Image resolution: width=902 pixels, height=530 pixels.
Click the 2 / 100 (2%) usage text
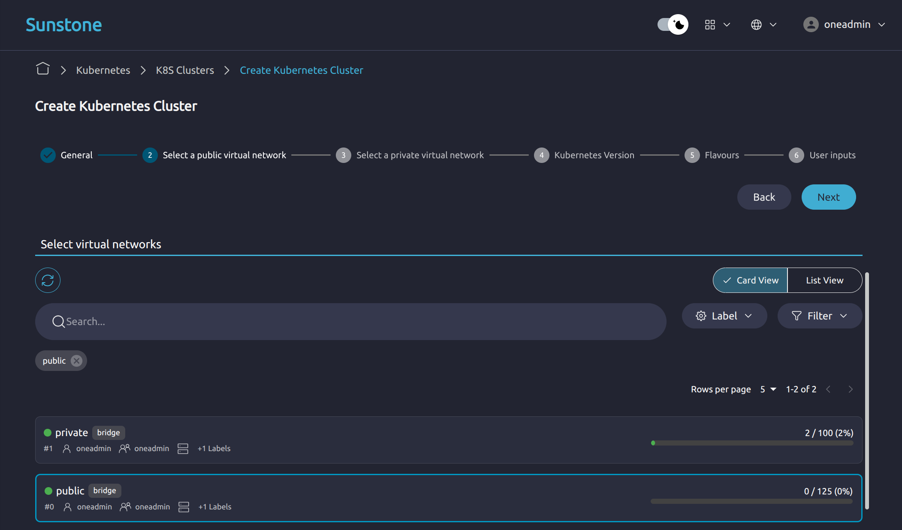(829, 433)
